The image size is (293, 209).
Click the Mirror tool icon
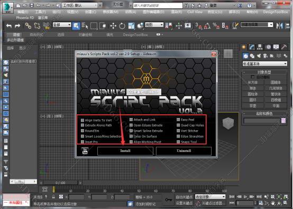[x=279, y=25]
